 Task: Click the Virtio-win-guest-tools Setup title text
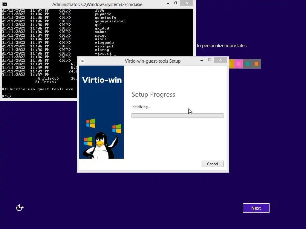153,61
